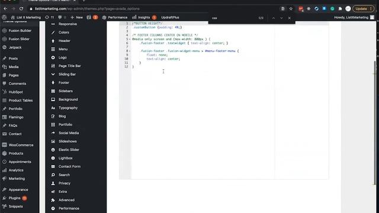Click the WordPress logo in admin bar
This screenshot has height=213, width=379.
click(x=4, y=17)
